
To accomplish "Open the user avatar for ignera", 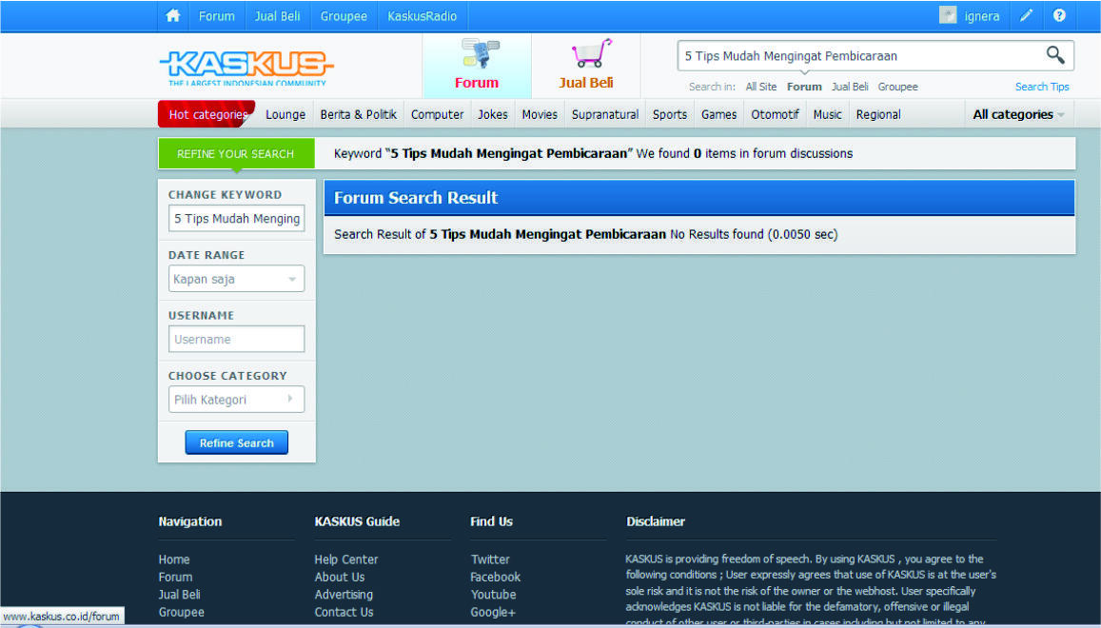I will click(947, 15).
